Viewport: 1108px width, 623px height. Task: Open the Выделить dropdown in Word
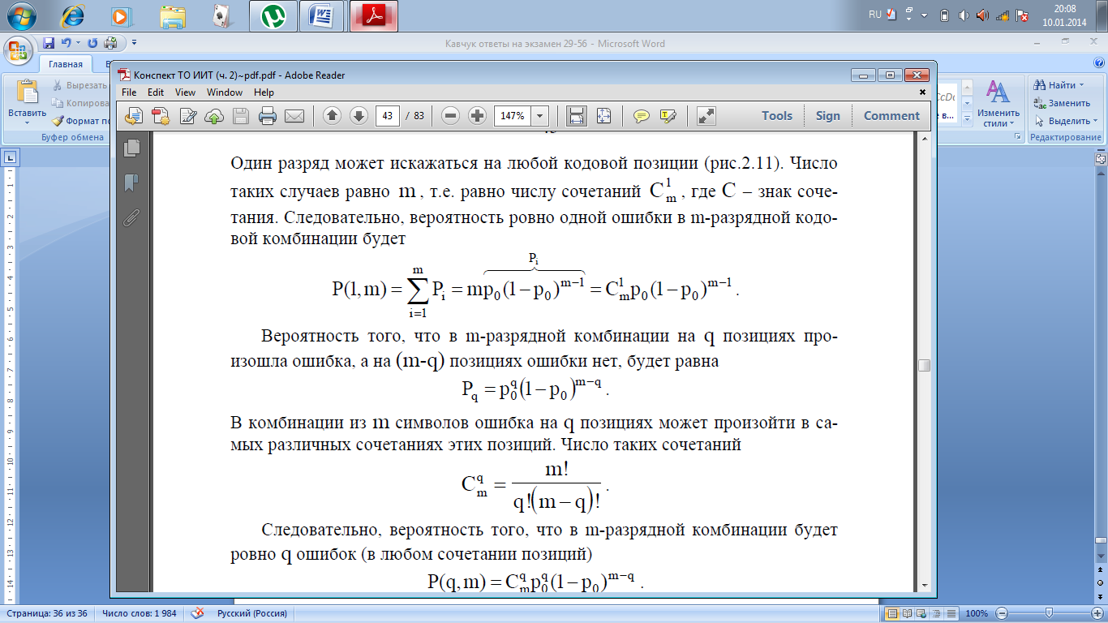(1096, 121)
